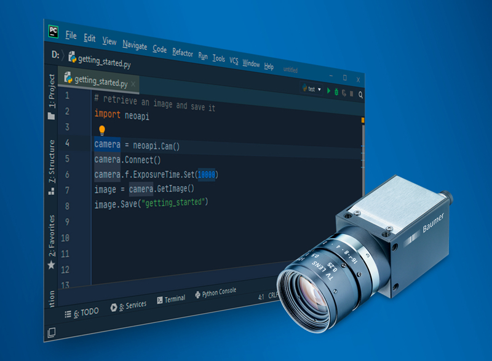Start debugging using the bug icon
The height and width of the screenshot is (361, 492).
click(336, 92)
